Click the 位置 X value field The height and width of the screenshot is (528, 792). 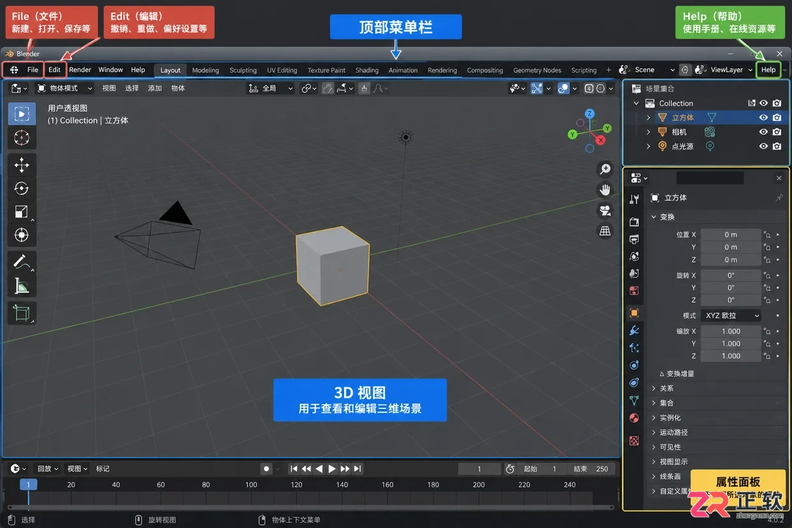coord(731,235)
